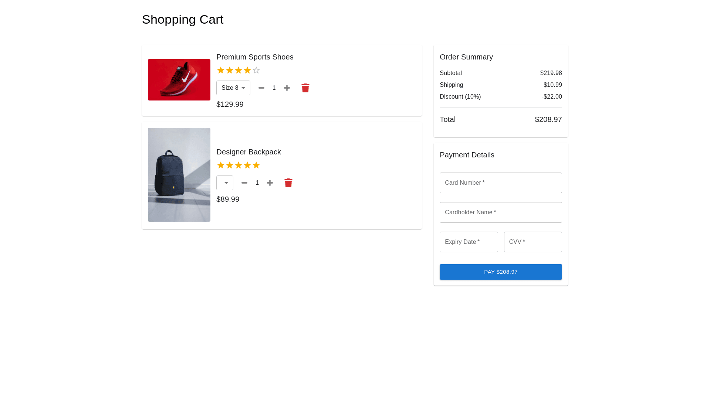
Task: Click the Designer Backpack product name
Action: (x=248, y=152)
